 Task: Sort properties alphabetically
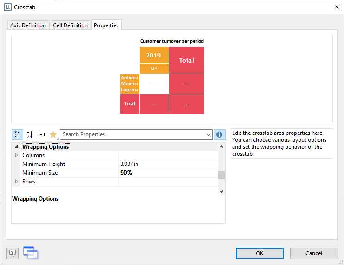29,134
